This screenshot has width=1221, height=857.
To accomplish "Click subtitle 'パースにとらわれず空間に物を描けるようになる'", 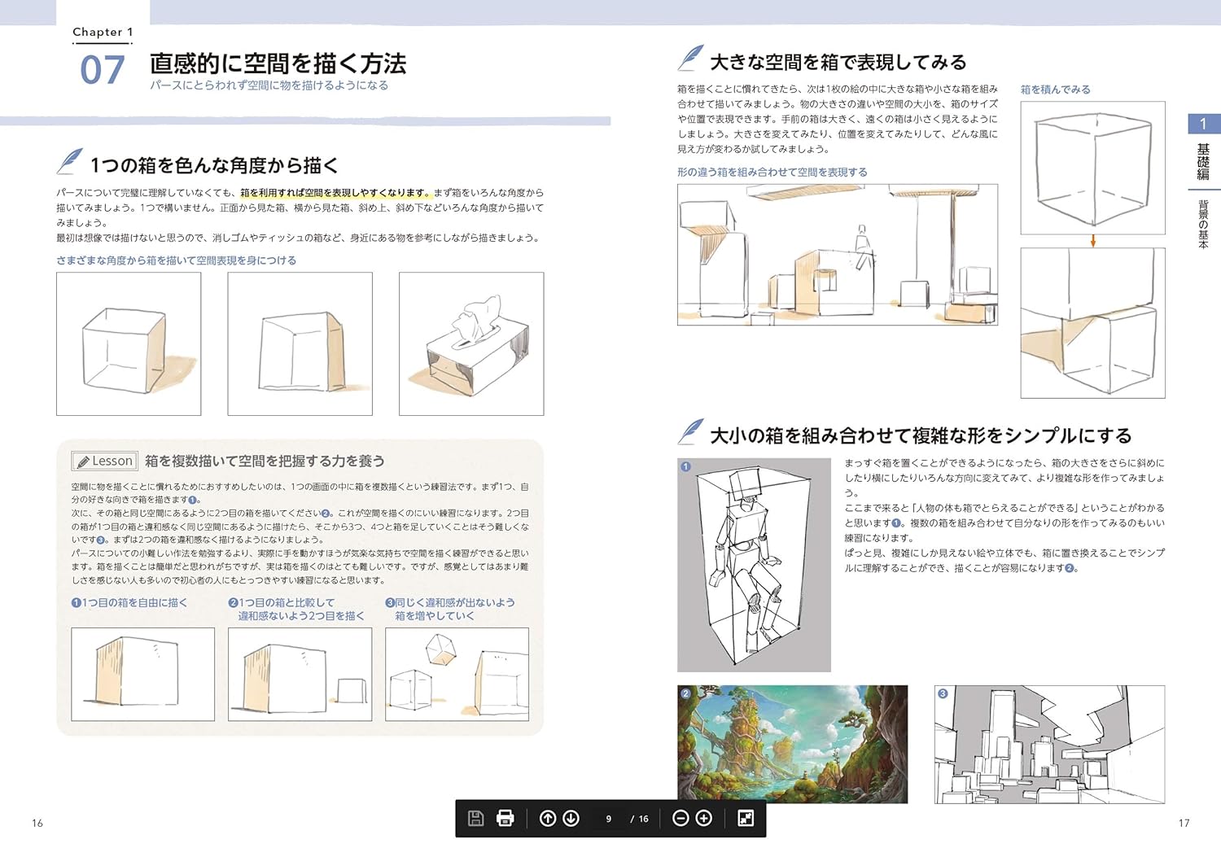I will click(269, 85).
